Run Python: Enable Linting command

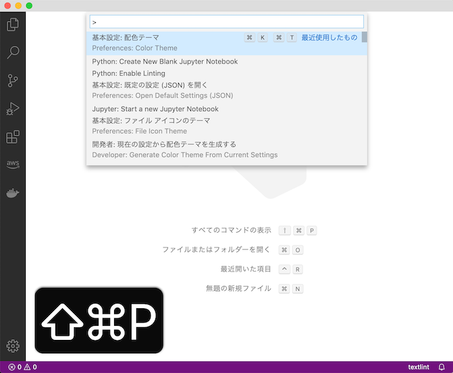(227, 74)
